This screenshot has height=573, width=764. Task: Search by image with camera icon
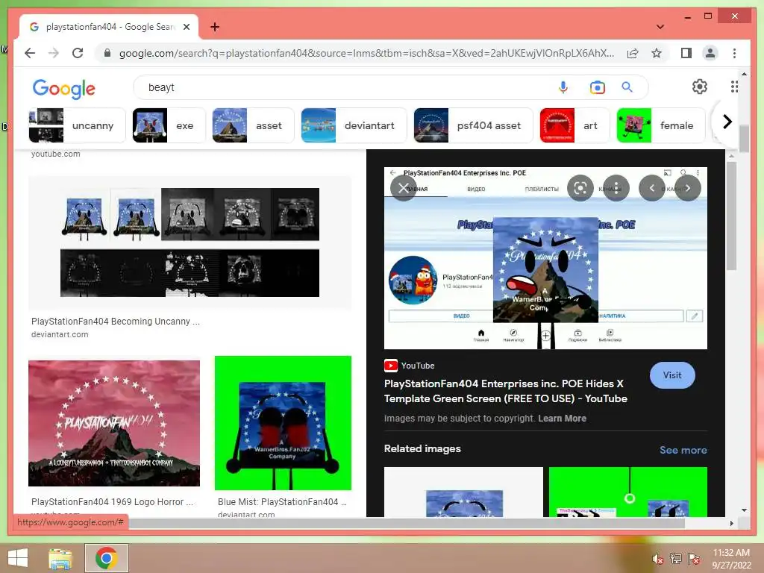point(598,87)
